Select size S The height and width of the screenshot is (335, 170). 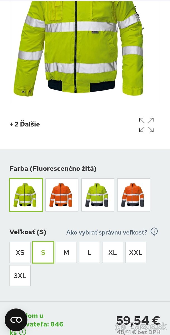click(43, 252)
